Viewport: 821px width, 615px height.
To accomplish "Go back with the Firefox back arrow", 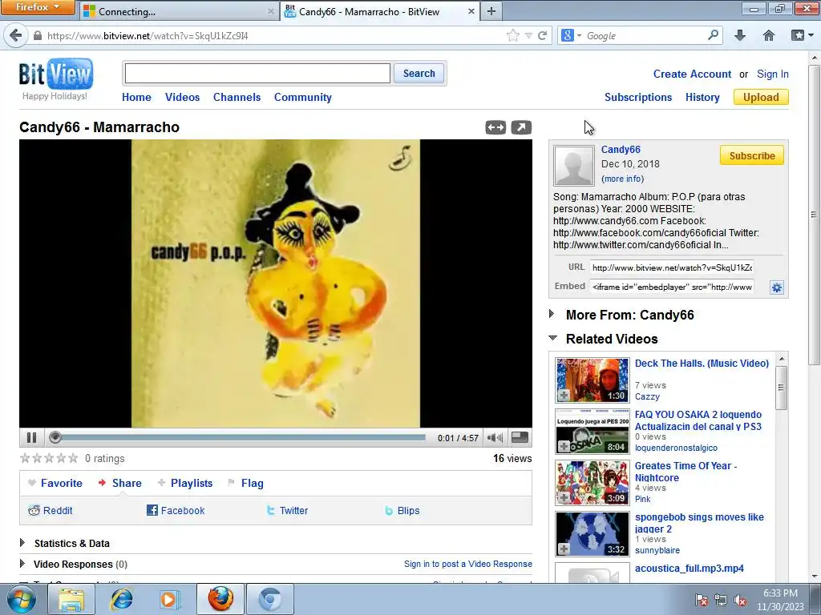I will point(16,35).
